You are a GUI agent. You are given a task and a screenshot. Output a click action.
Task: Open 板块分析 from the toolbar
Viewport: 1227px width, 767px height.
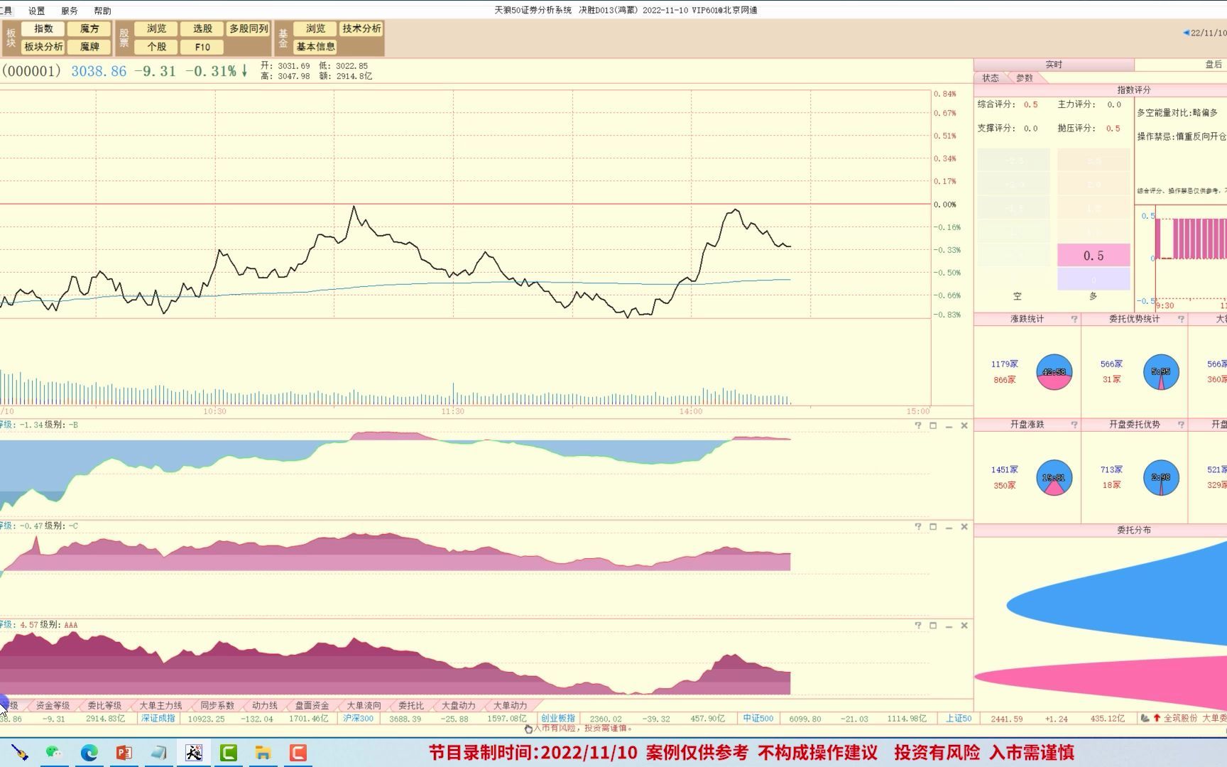pyautogui.click(x=43, y=47)
